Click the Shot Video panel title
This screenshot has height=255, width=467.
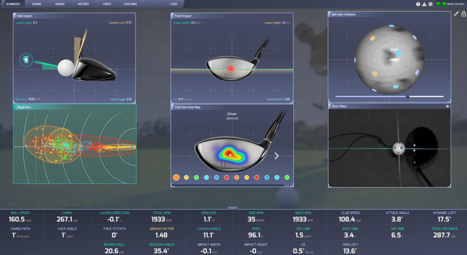[x=339, y=106]
